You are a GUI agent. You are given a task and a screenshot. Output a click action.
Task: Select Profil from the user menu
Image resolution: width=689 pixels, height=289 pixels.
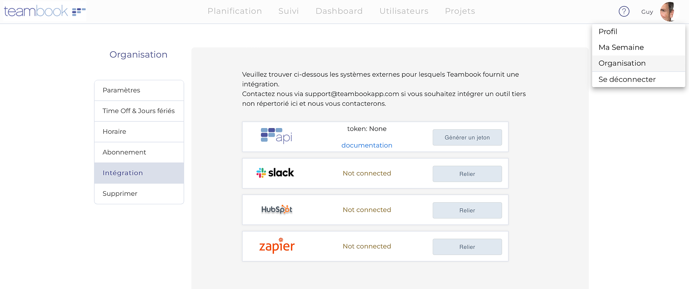click(608, 31)
